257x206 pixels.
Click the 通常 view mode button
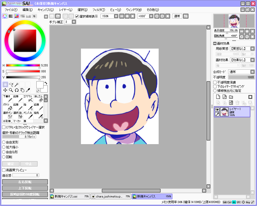point(177,16)
